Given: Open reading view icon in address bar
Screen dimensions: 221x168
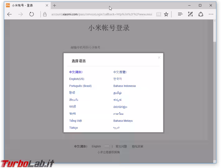Looking at the screenshot, I should (158, 14).
